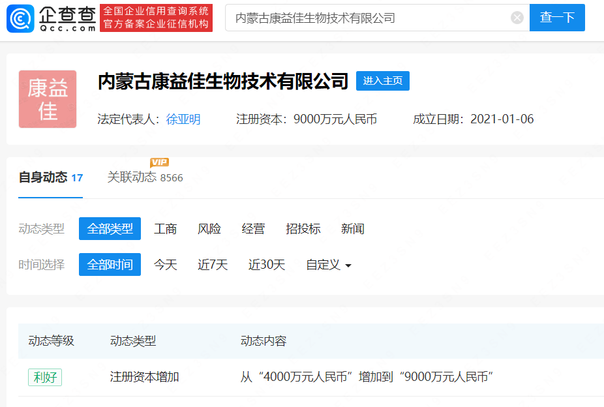Click the 利好 tag in first row
The image size is (604, 407).
(45, 377)
